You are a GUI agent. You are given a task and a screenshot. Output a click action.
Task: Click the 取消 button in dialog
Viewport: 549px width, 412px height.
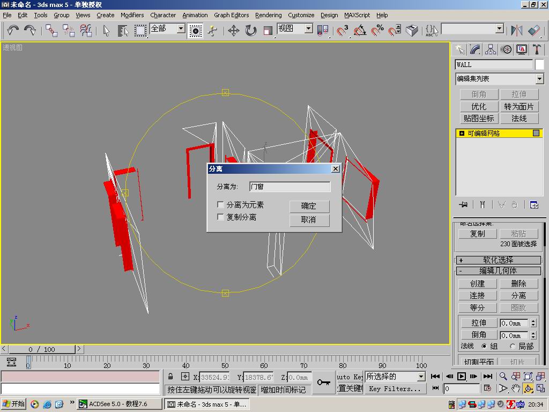click(x=309, y=220)
